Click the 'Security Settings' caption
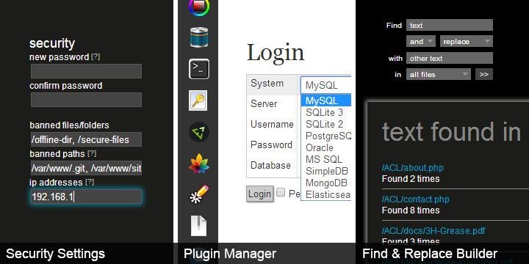 [x=55, y=254]
